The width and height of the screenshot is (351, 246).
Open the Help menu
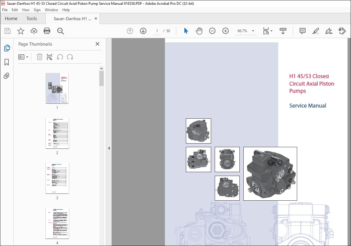66,10
